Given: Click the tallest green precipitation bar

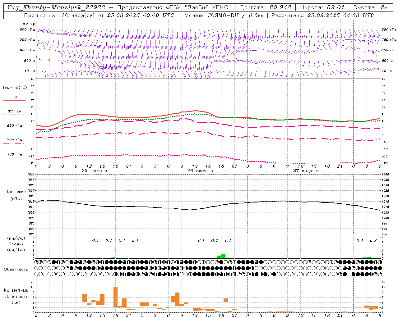Looking at the screenshot, I should pyautogui.click(x=223, y=256).
